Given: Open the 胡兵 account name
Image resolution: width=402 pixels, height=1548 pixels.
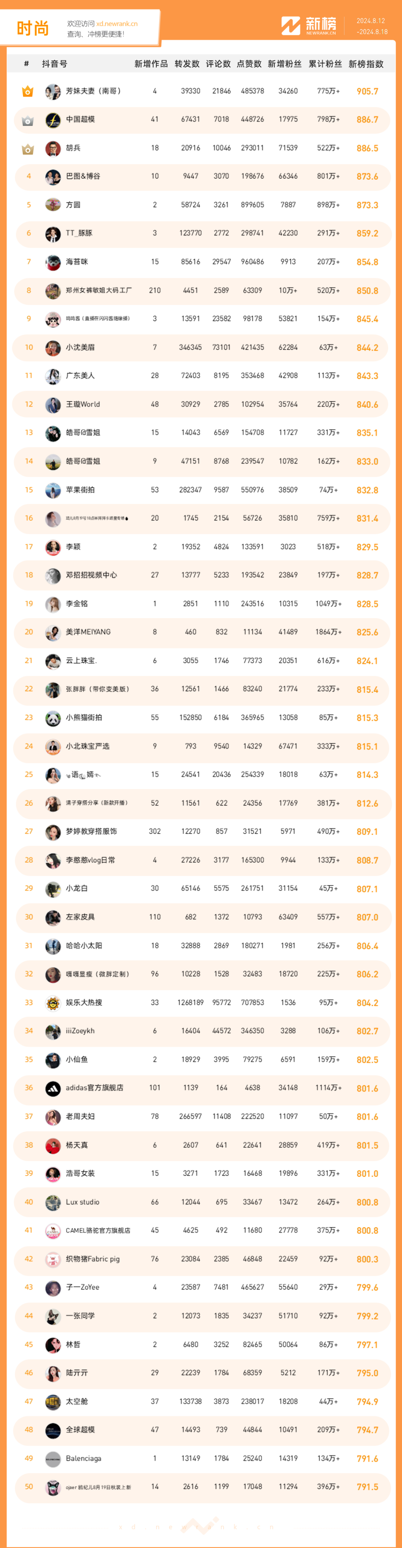Looking at the screenshot, I should [73, 148].
